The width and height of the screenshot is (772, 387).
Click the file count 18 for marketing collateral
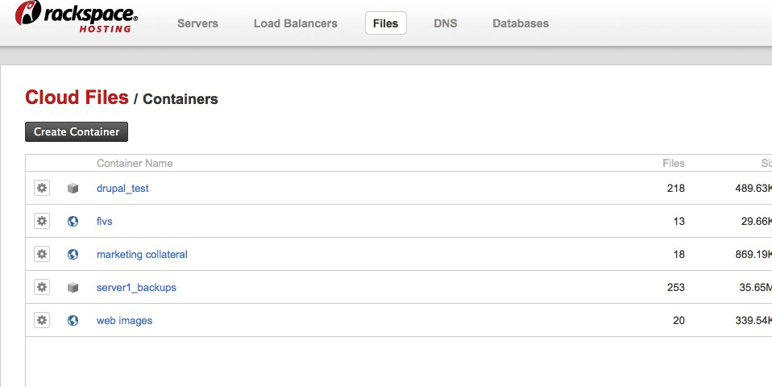pyautogui.click(x=679, y=254)
